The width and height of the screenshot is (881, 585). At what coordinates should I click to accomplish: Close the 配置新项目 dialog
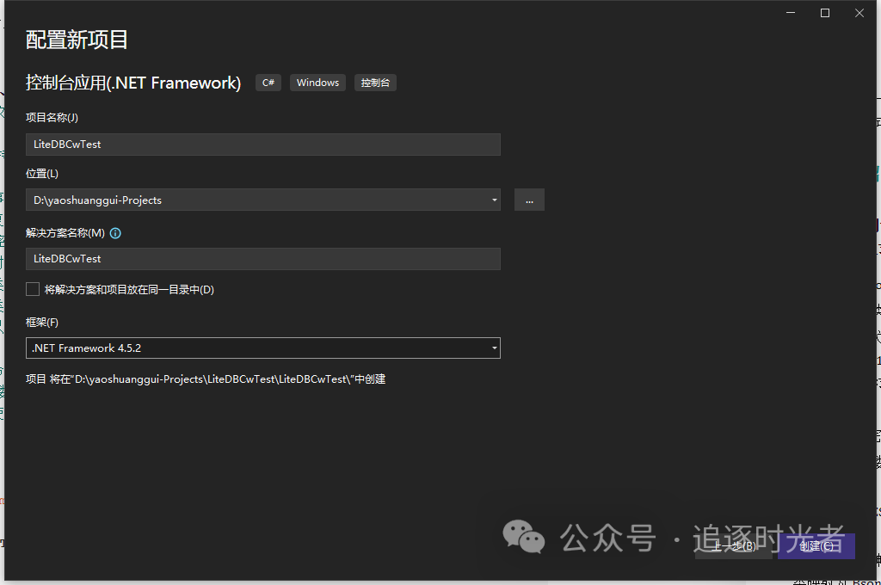(859, 12)
